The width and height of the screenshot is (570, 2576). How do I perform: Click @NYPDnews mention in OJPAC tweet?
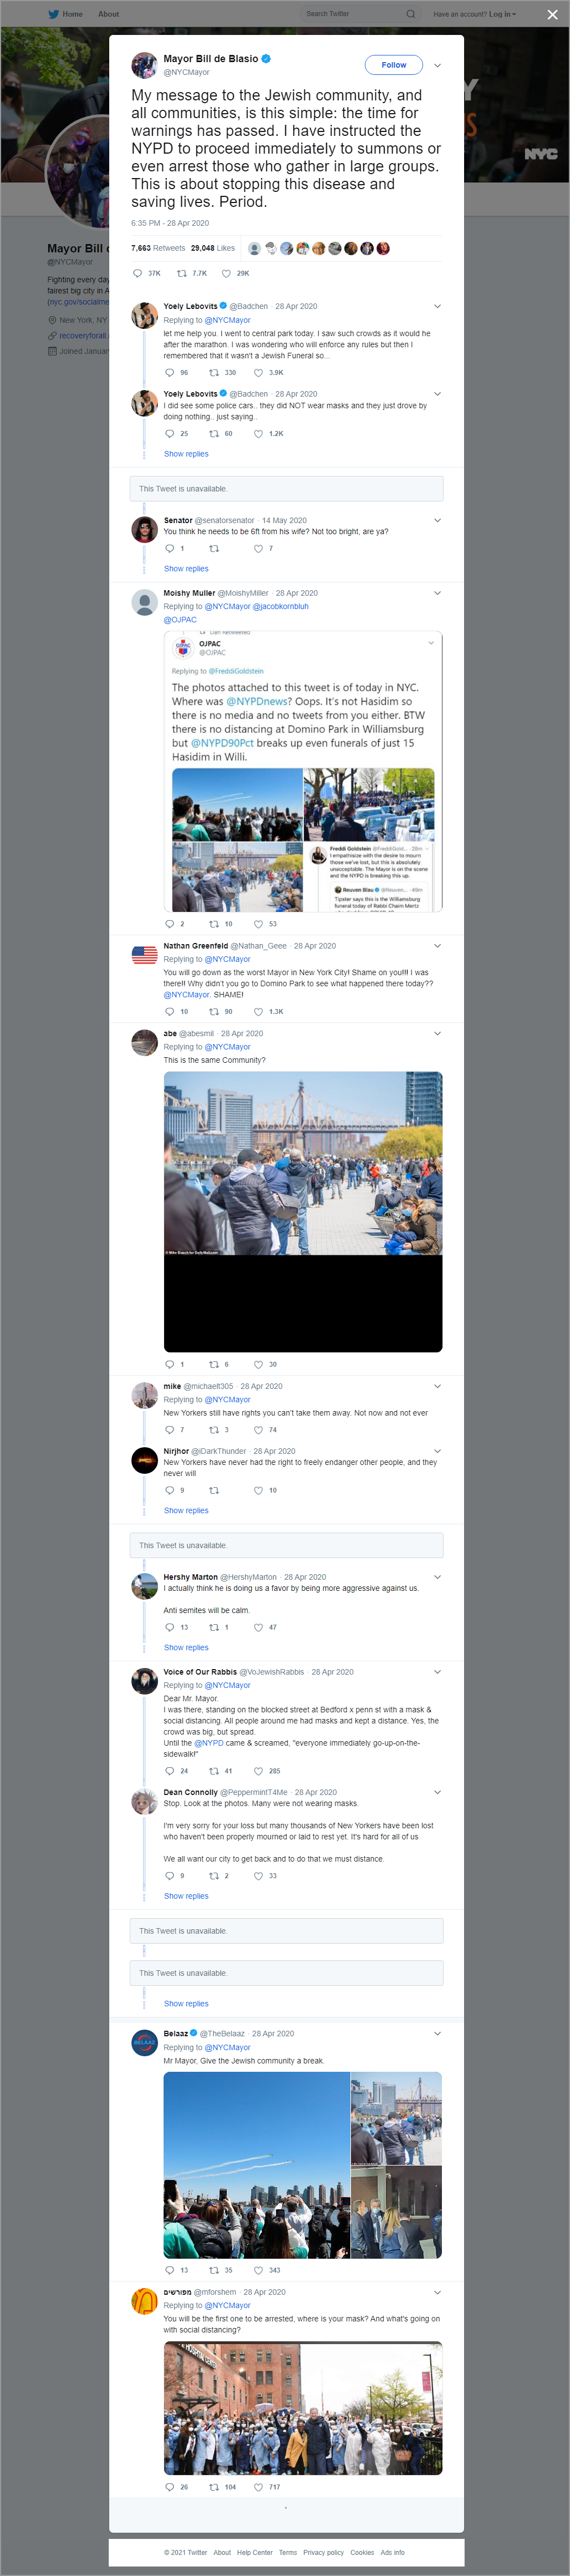(x=259, y=702)
